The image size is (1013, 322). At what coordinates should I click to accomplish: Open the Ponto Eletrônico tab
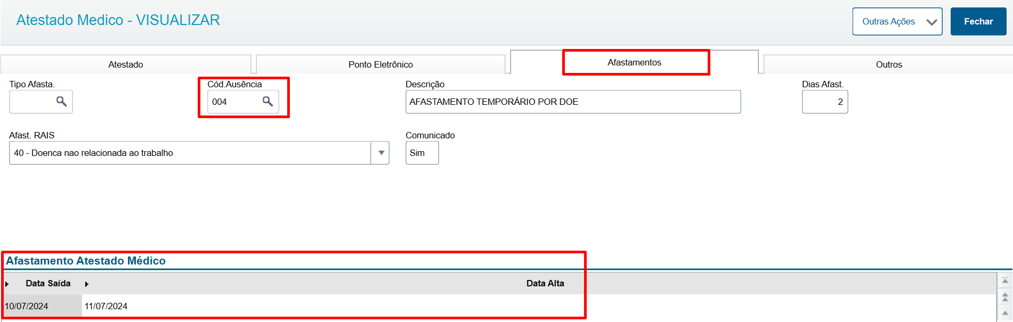click(380, 64)
